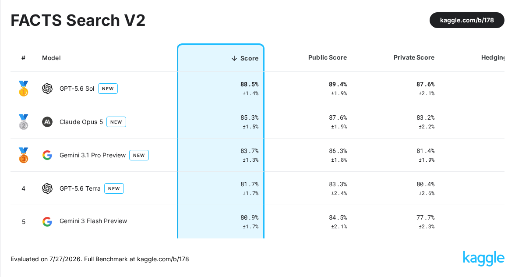
Task: Click the NEW badge next to Gemini 3.1 Pro Preview
Action: click(x=139, y=155)
